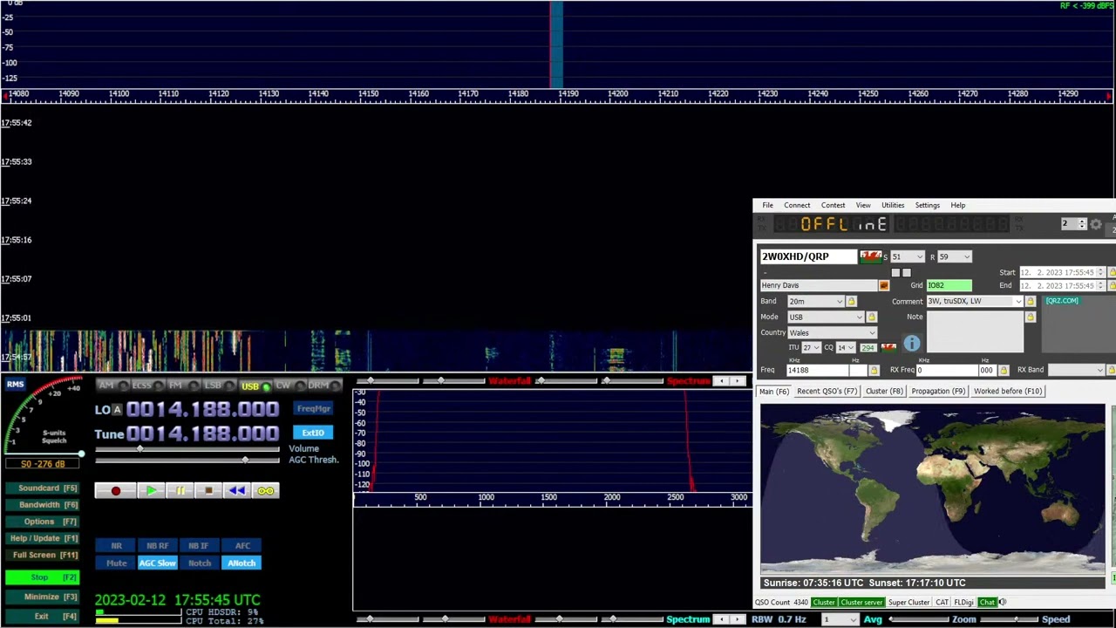
Task: Open the Avg dropdown showing 1
Action: point(840,620)
